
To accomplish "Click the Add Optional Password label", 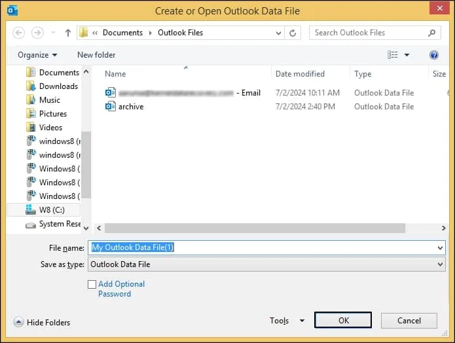I will (121, 289).
